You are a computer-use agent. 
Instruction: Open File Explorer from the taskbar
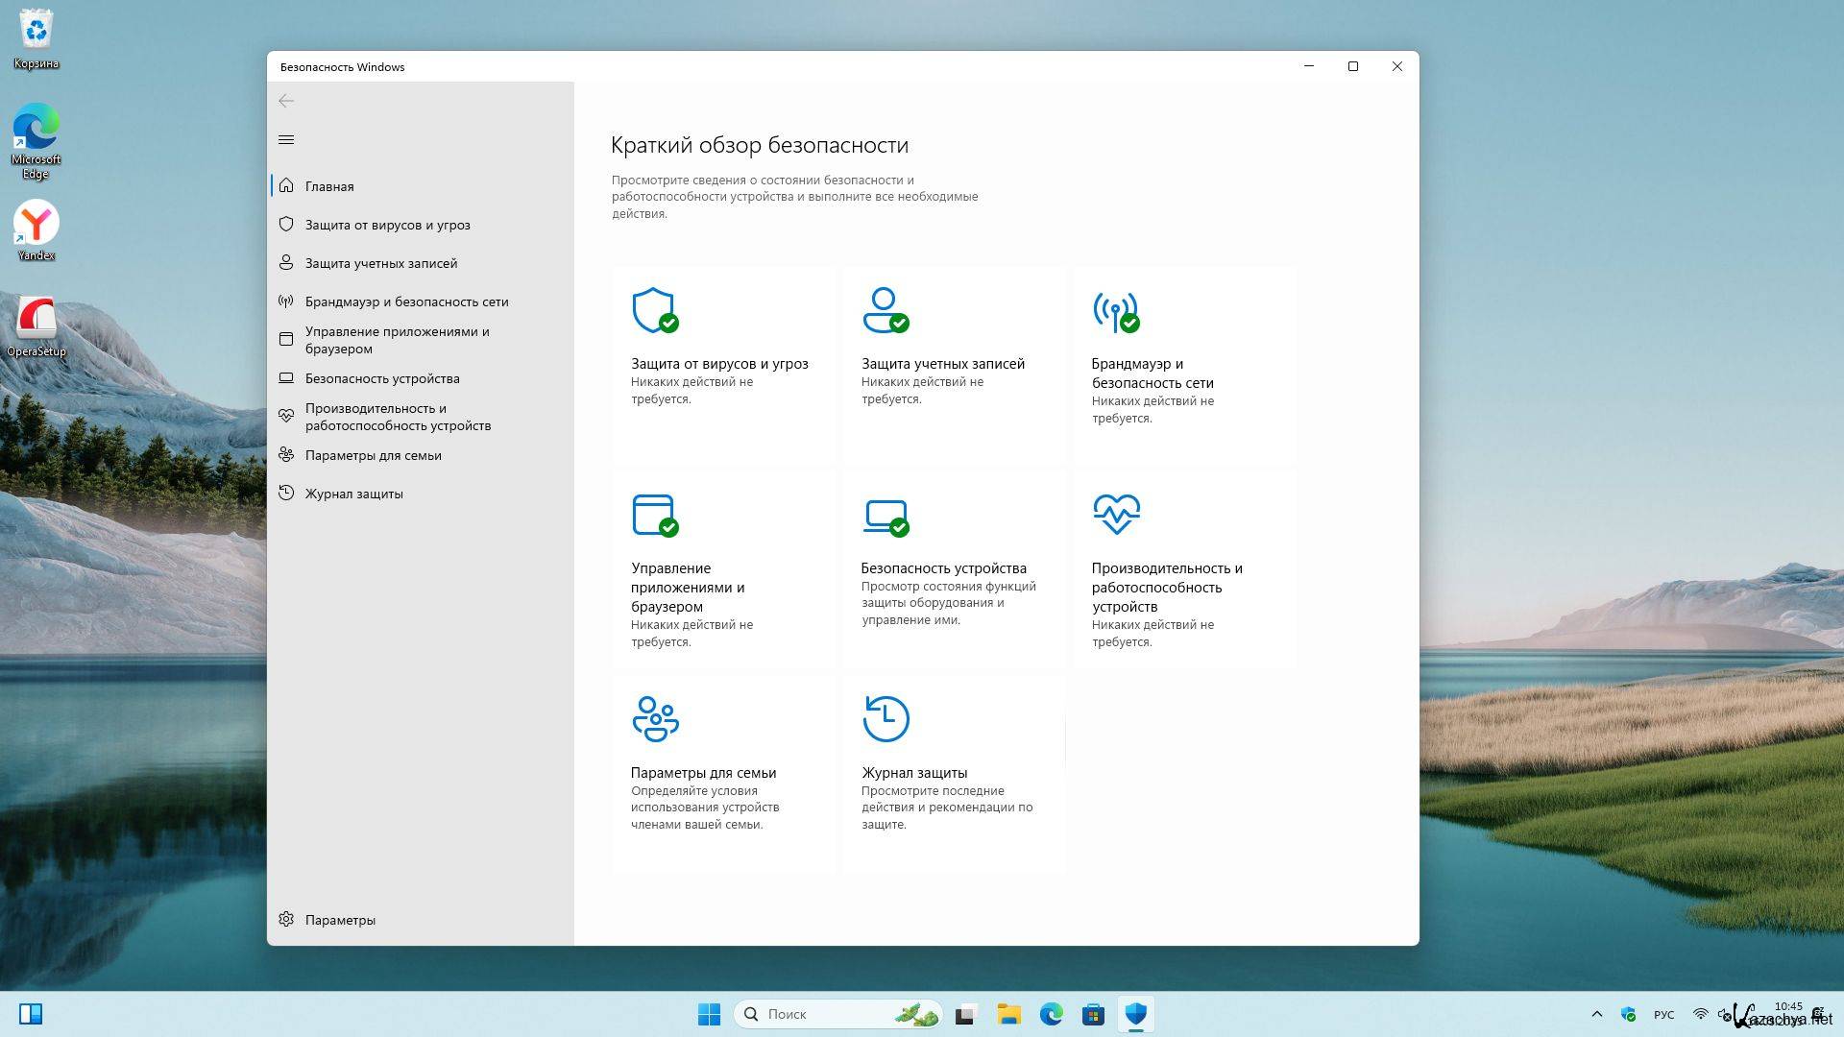click(1008, 1014)
